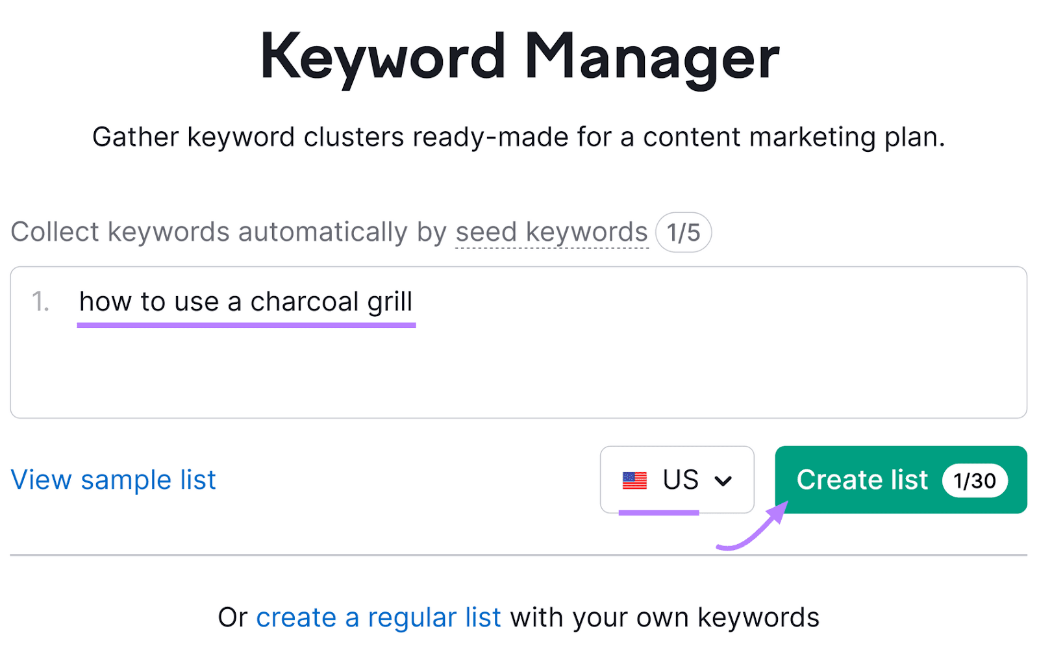Click the subtitle about keyword clusters
Viewport: 1039px width, 659px height.
[519, 136]
